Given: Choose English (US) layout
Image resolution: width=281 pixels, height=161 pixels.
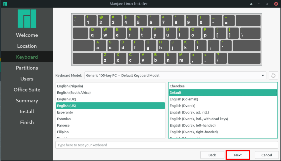Looking at the screenshot, I should click(110, 106).
